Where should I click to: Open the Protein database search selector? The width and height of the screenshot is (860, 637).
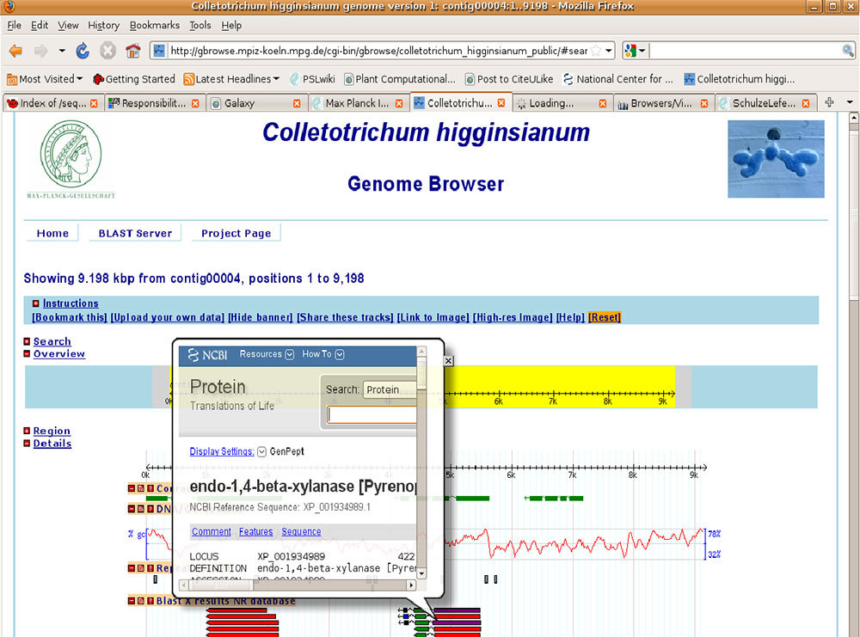coord(390,389)
